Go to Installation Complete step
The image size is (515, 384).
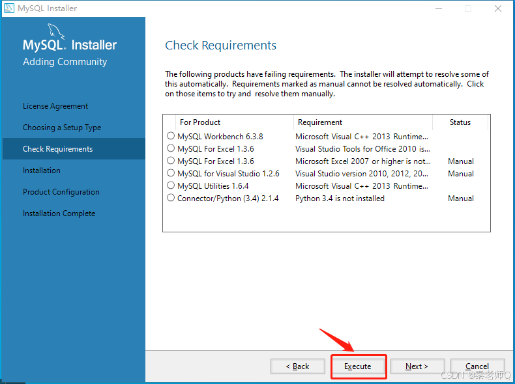(x=59, y=213)
